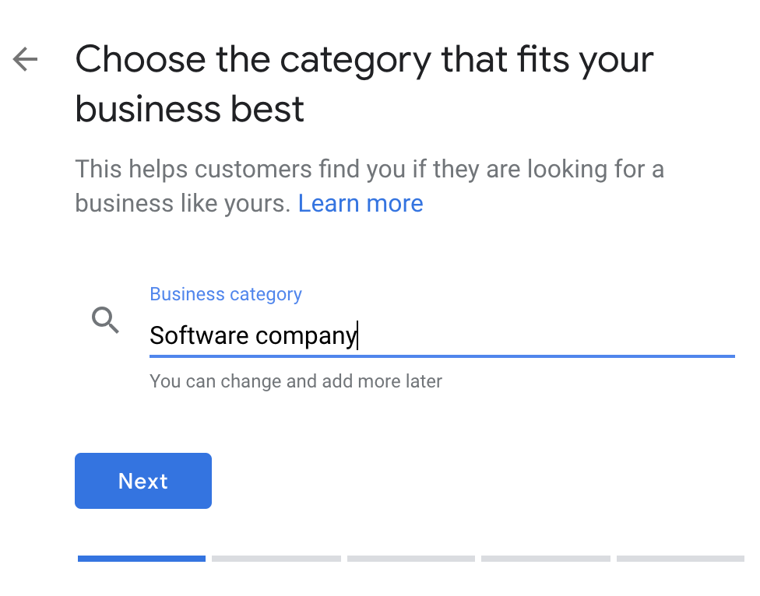This screenshot has height=596, width=760.
Task: Click the fifth gray progress segment
Action: coord(681,559)
